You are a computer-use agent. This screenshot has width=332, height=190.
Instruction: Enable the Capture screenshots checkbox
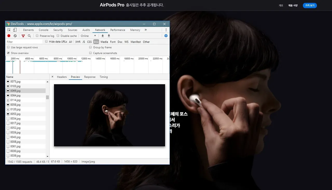click(91, 53)
